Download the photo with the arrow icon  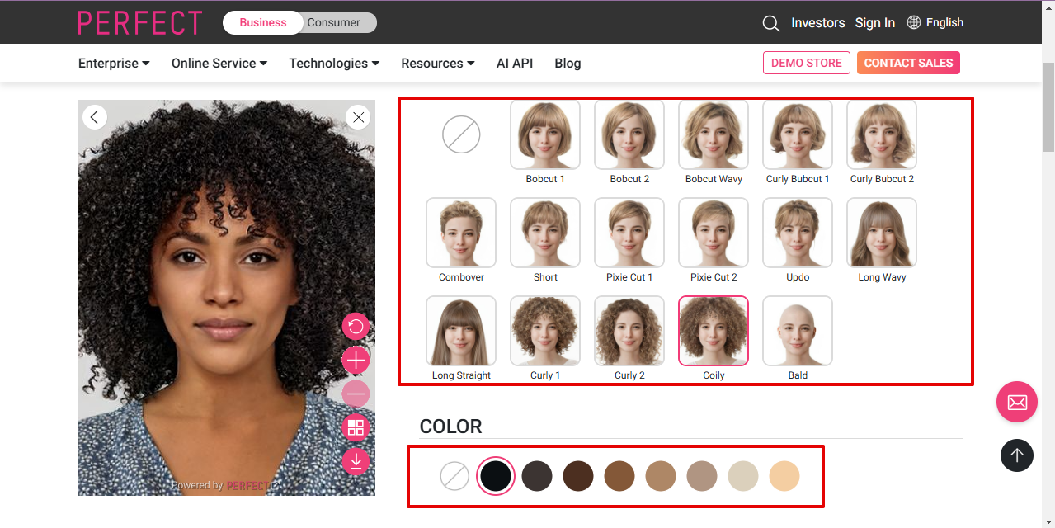[x=356, y=460]
